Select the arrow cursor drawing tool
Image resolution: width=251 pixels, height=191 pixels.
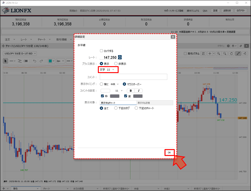tap(5, 61)
